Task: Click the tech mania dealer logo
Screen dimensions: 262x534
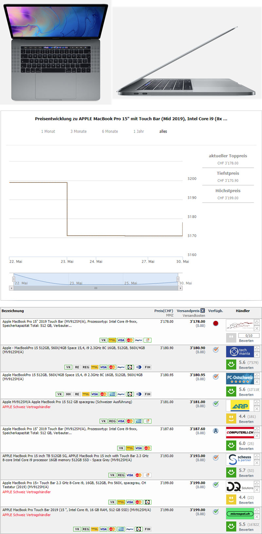Action: click(240, 352)
